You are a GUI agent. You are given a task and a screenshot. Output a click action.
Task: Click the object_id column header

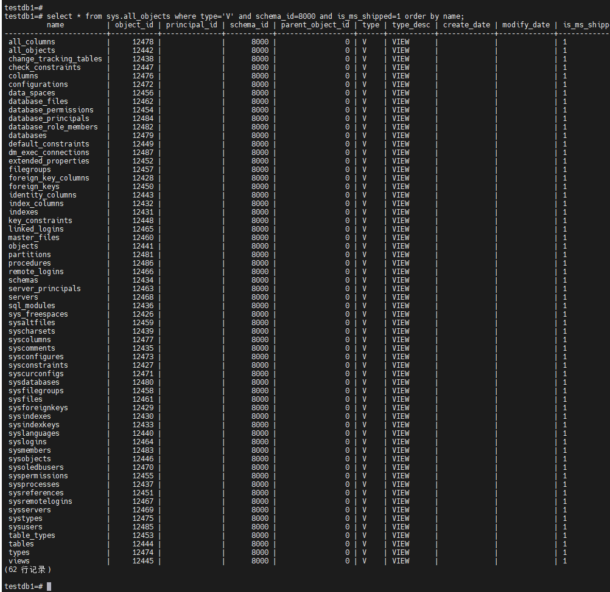[134, 25]
